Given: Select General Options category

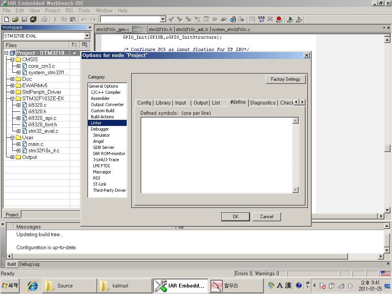Looking at the screenshot, I should (103, 86).
